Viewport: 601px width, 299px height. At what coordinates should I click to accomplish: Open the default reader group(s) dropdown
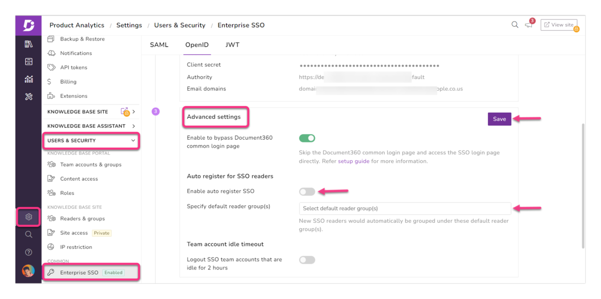pos(405,208)
